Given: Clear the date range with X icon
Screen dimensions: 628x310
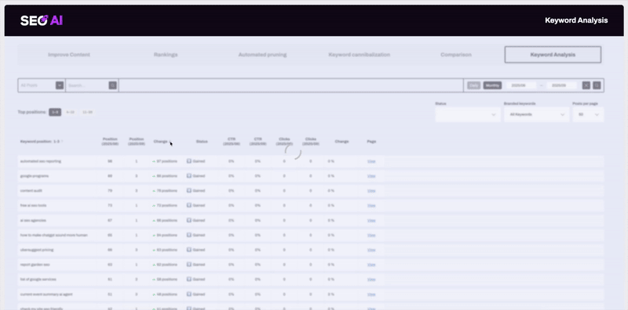Looking at the screenshot, I should [x=586, y=85].
